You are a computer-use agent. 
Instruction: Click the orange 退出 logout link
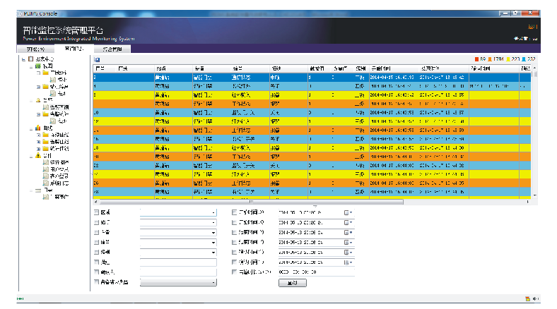[x=532, y=27]
